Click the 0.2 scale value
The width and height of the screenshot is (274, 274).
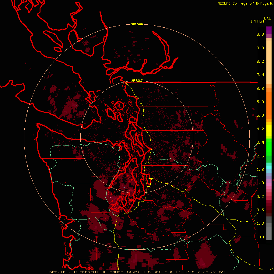260,197
